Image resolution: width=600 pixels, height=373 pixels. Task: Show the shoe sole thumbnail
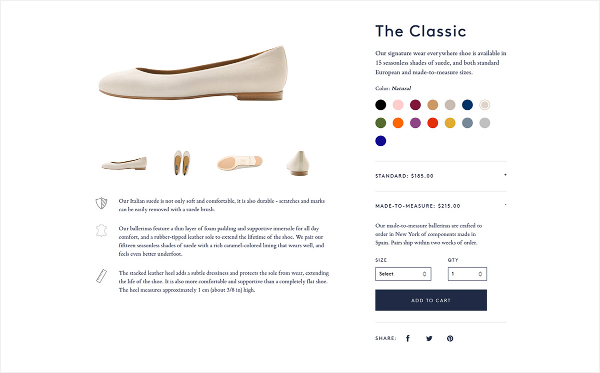pyautogui.click(x=239, y=162)
